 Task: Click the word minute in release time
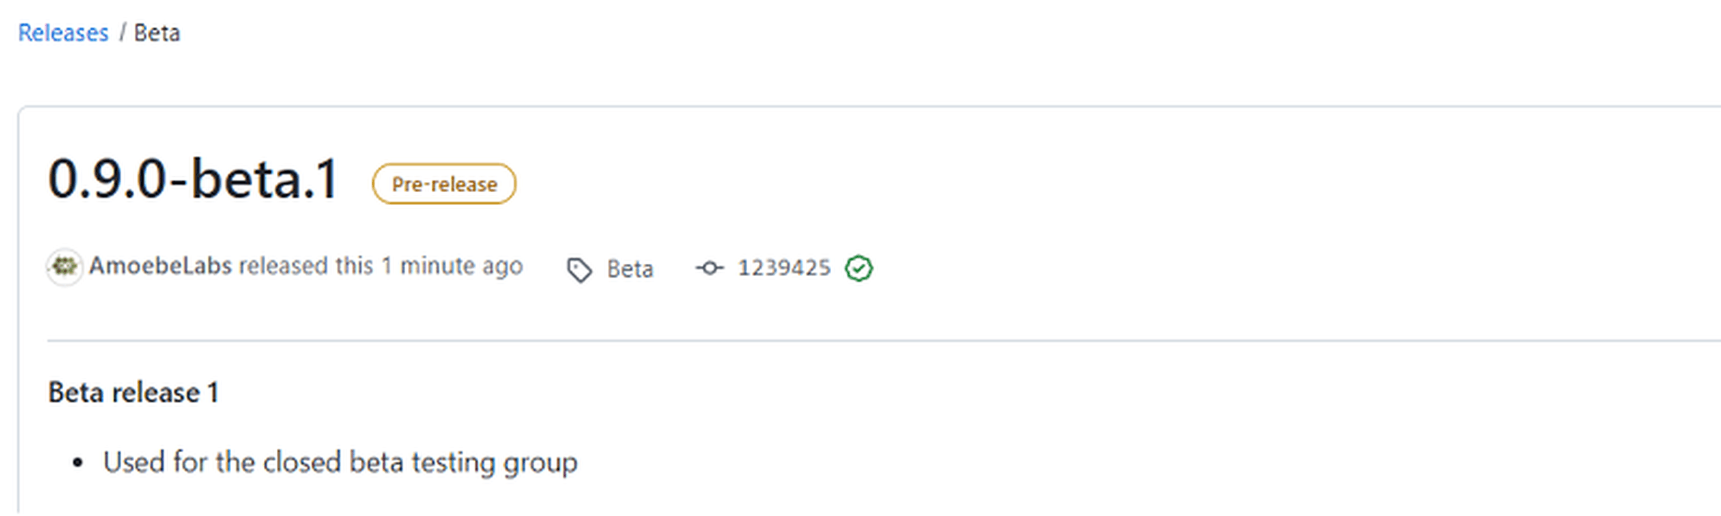point(438,266)
